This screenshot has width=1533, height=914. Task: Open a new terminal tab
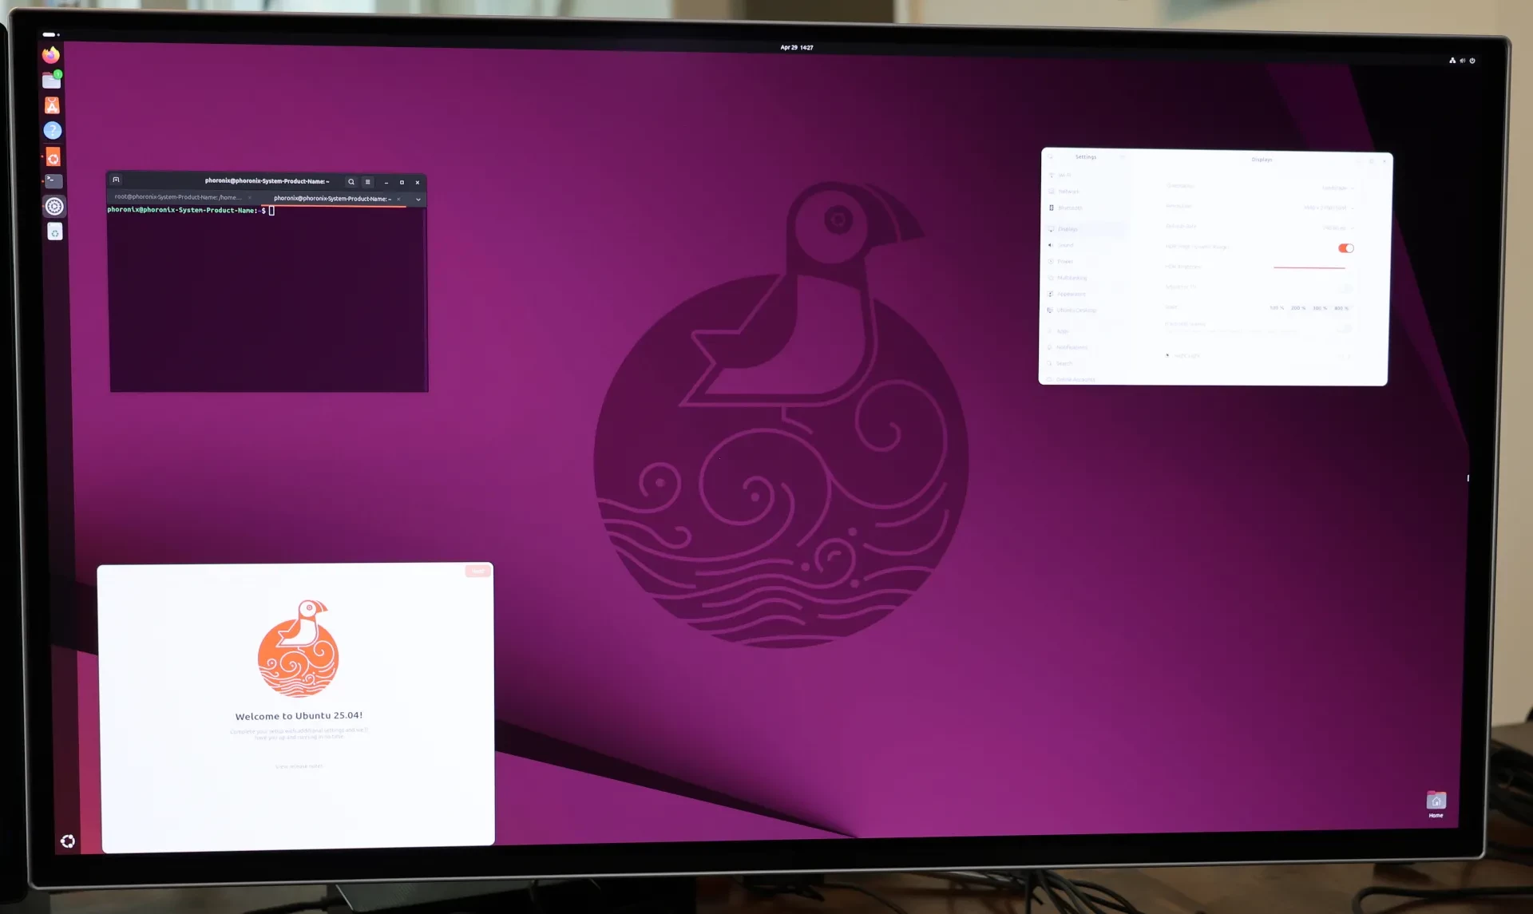pyautogui.click(x=116, y=180)
